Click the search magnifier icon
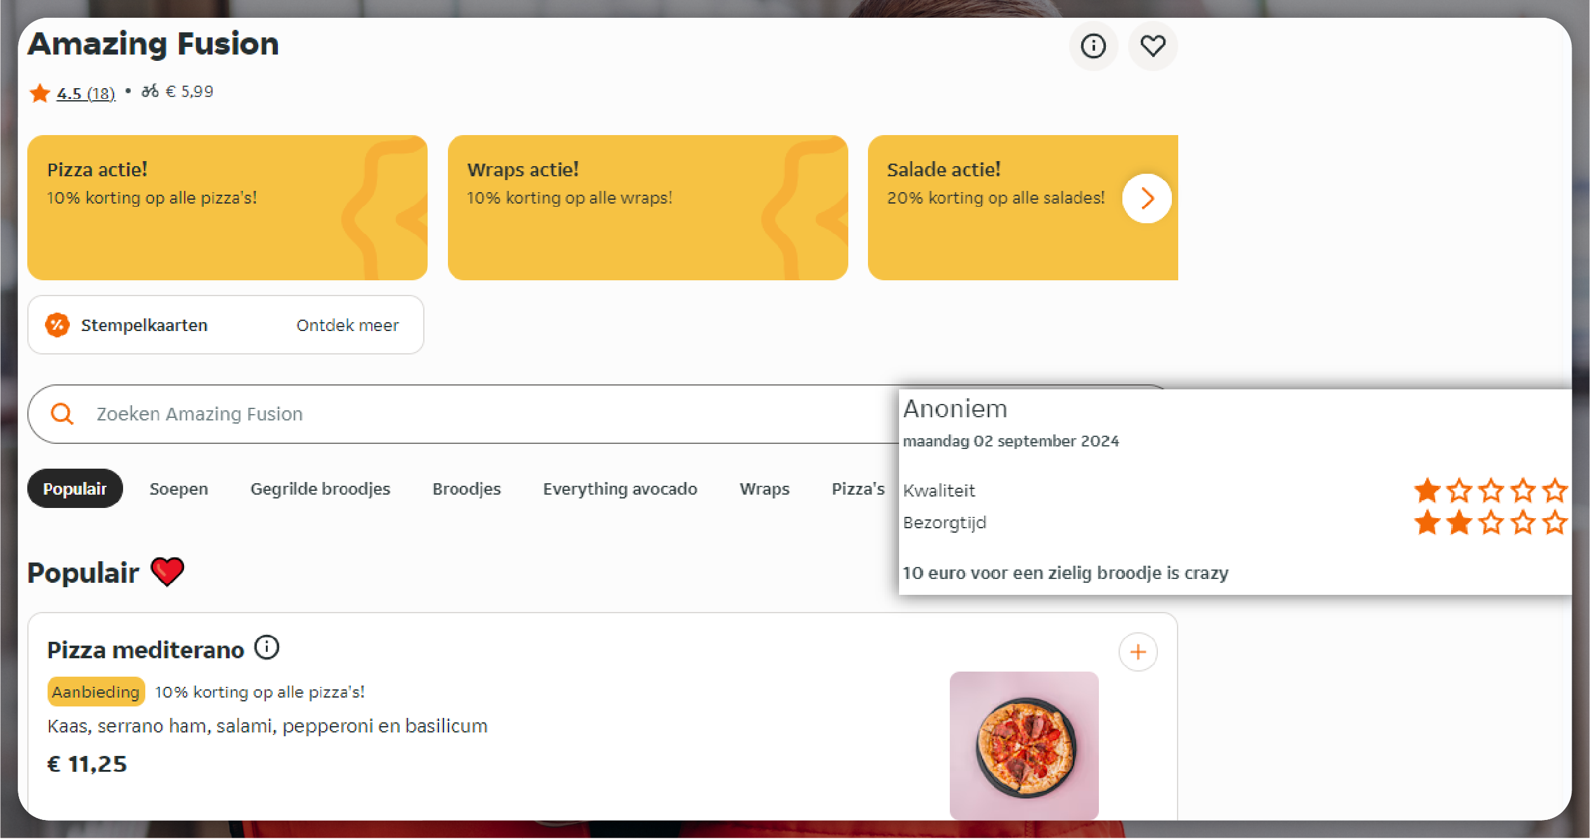Image resolution: width=1590 pixels, height=839 pixels. point(61,412)
